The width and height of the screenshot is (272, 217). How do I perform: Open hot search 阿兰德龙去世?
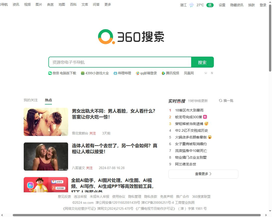(x=186, y=164)
